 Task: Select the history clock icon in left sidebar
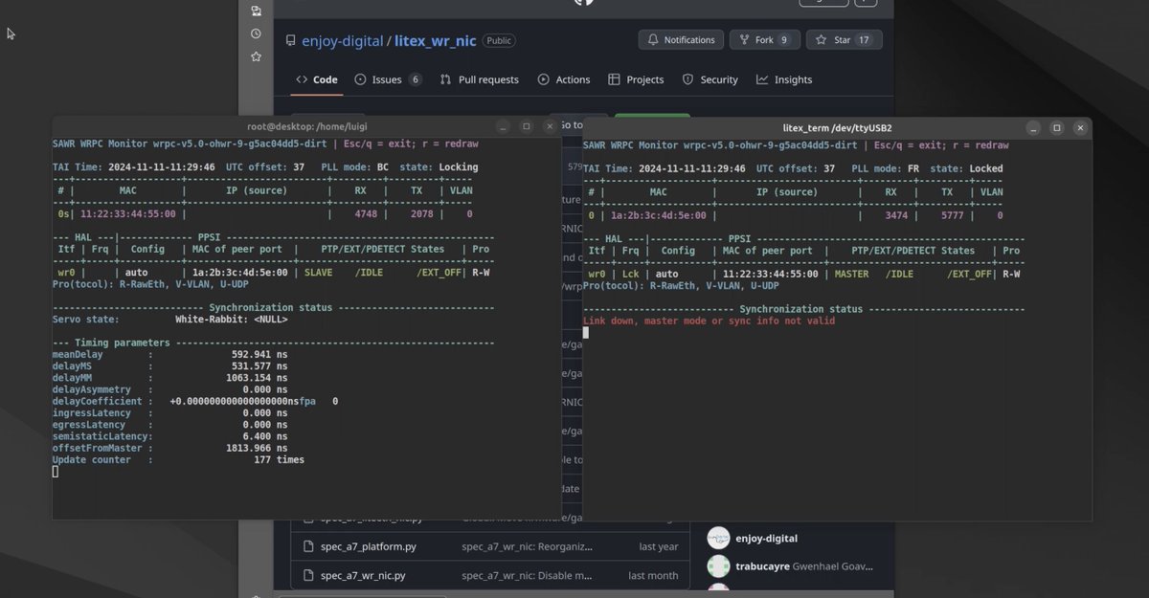click(256, 33)
